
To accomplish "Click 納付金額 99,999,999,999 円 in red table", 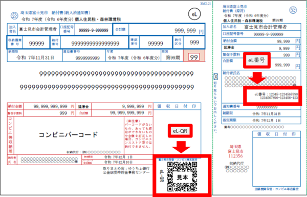I will 54,106.
